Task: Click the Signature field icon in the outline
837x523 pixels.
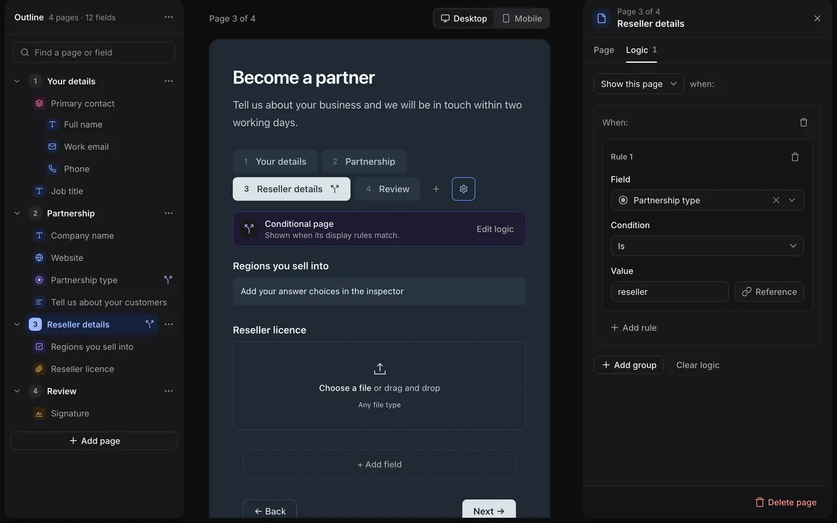Action: point(39,413)
